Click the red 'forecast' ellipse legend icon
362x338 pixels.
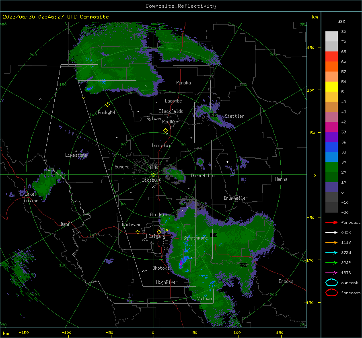click(x=331, y=293)
